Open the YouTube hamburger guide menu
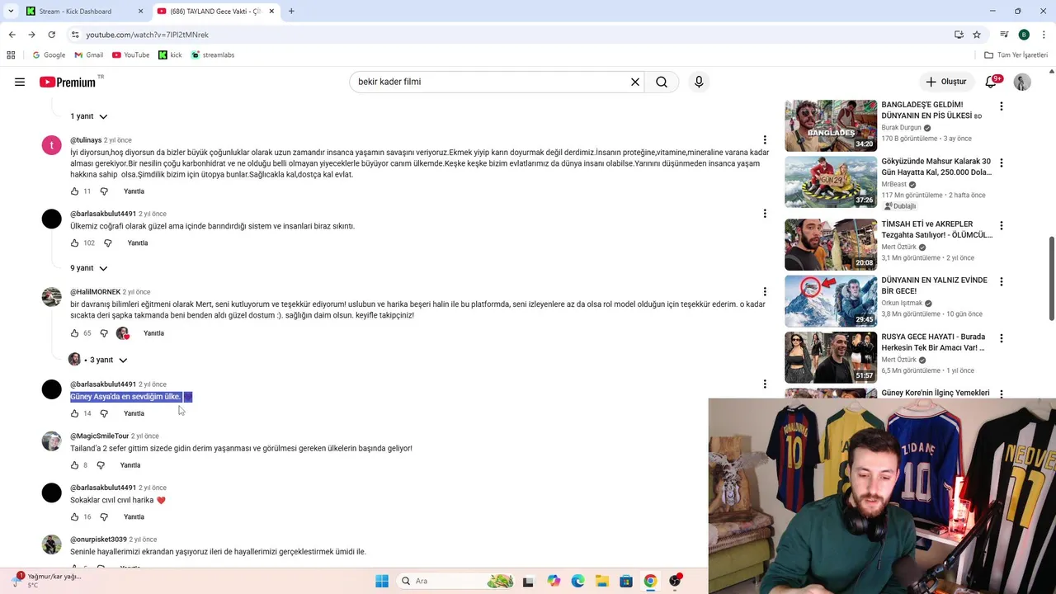The image size is (1056, 594). (20, 82)
